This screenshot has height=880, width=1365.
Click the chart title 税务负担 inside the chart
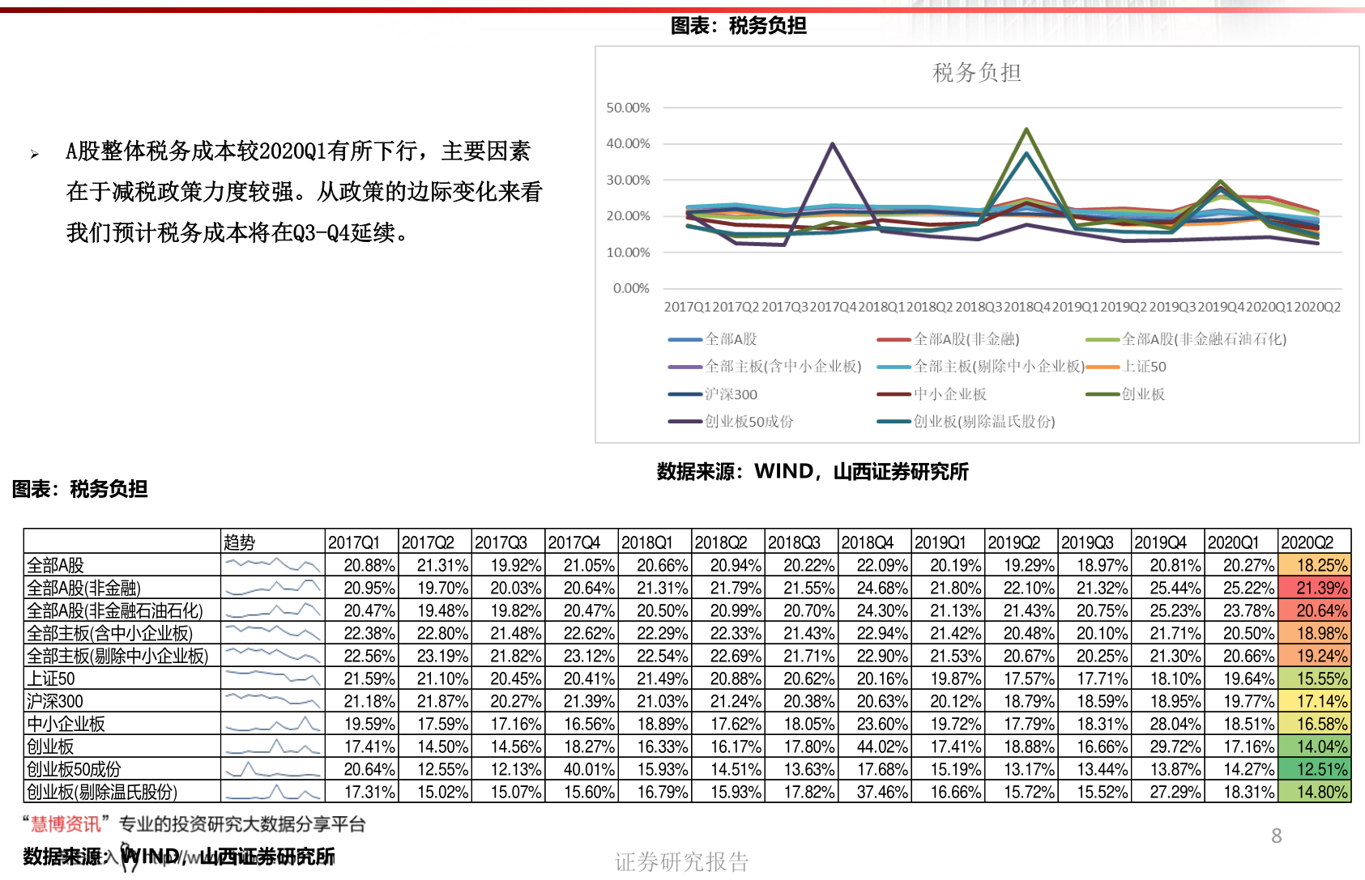pyautogui.click(x=976, y=73)
